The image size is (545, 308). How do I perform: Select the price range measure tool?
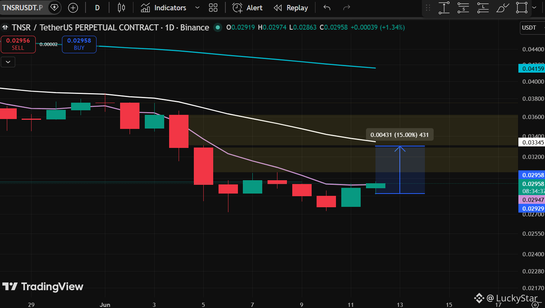tap(444, 8)
